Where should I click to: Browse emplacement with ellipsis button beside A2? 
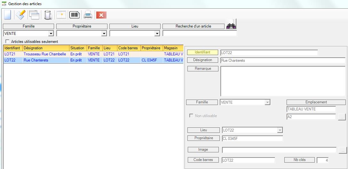click(342, 117)
